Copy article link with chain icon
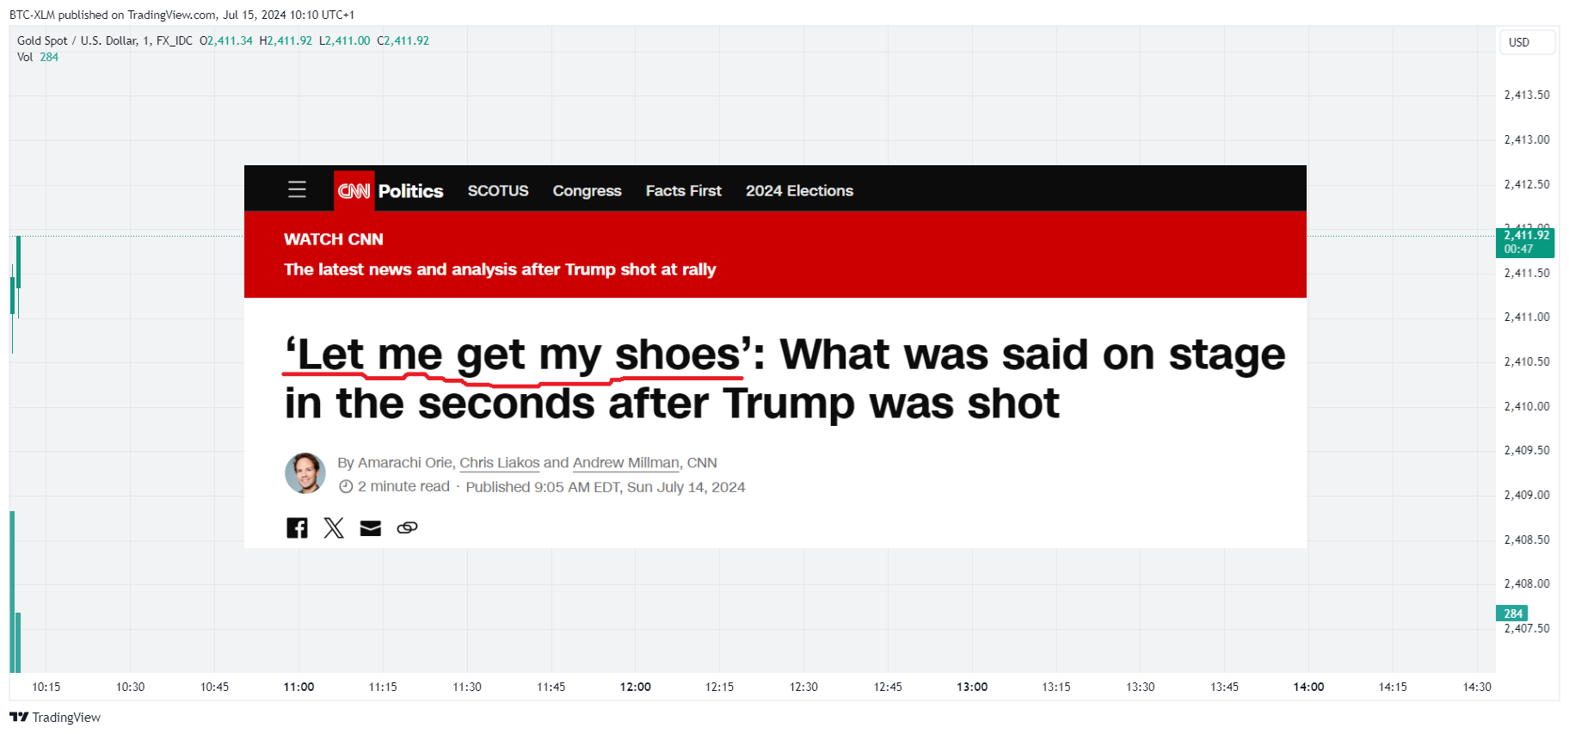The width and height of the screenshot is (1569, 734). [407, 527]
